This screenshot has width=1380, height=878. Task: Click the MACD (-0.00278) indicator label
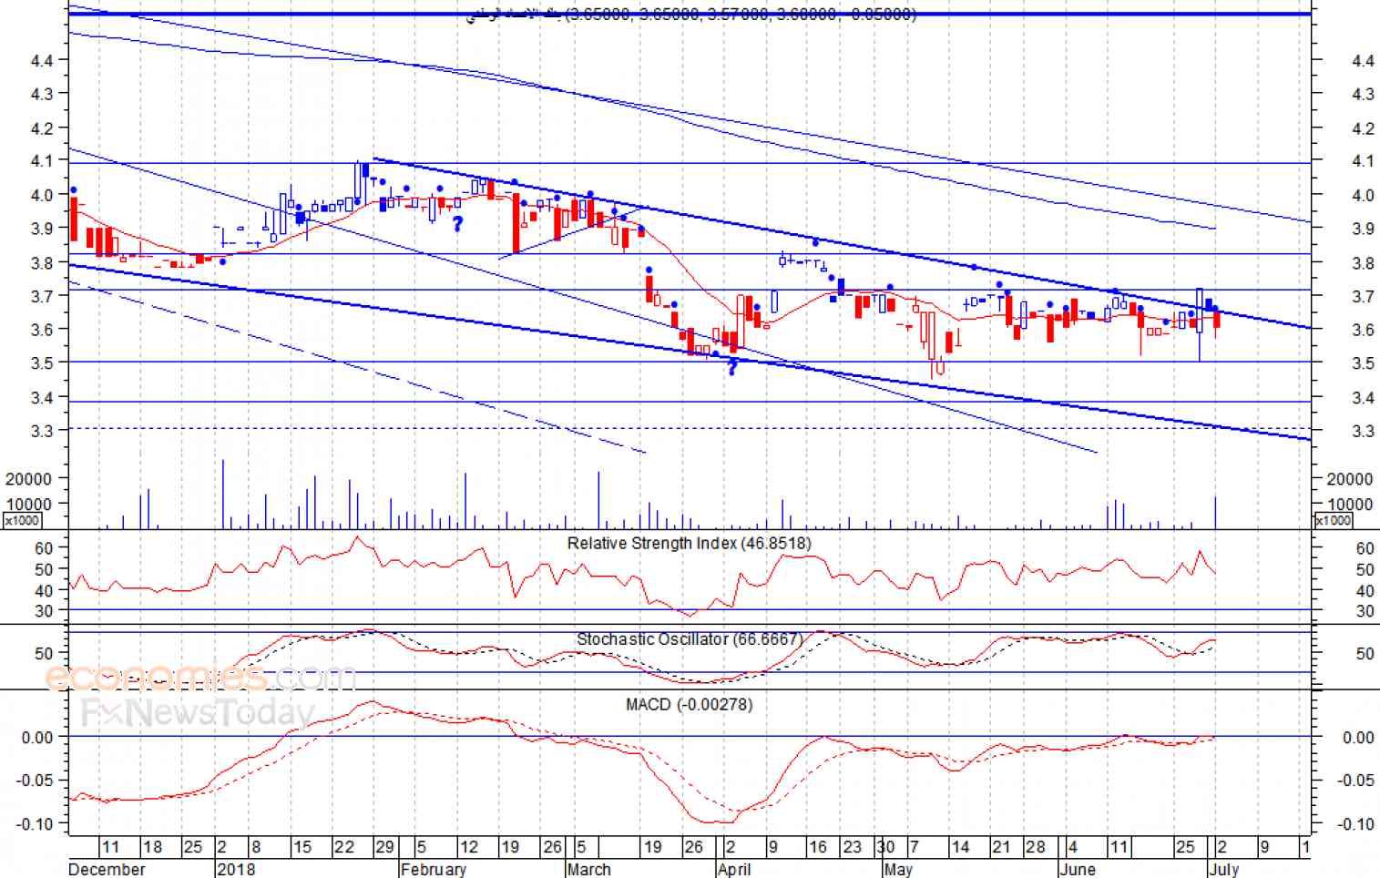(689, 704)
